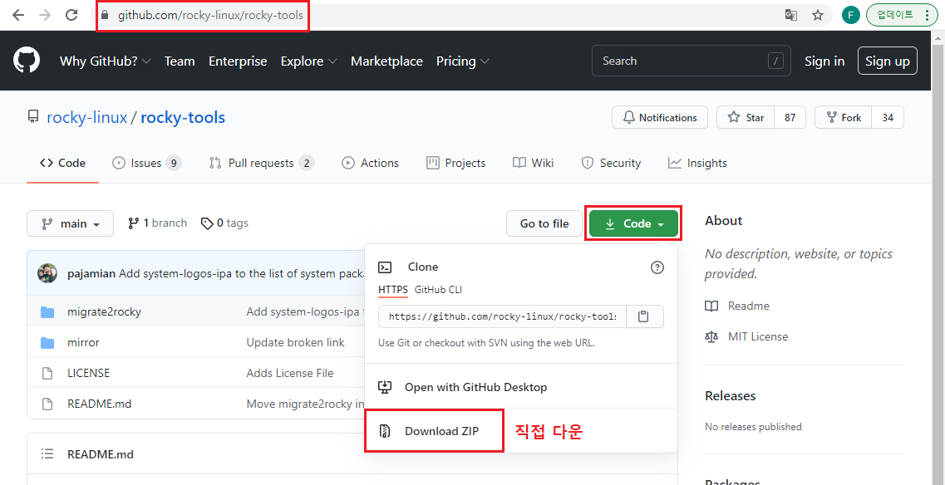Switch to the Insights tab
Viewport: 945px width, 485px height.
[x=697, y=164]
